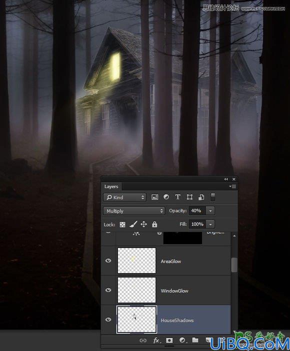Lock transparent pixels checkerboard icon
This screenshot has height=351, width=290.
[x=122, y=224]
